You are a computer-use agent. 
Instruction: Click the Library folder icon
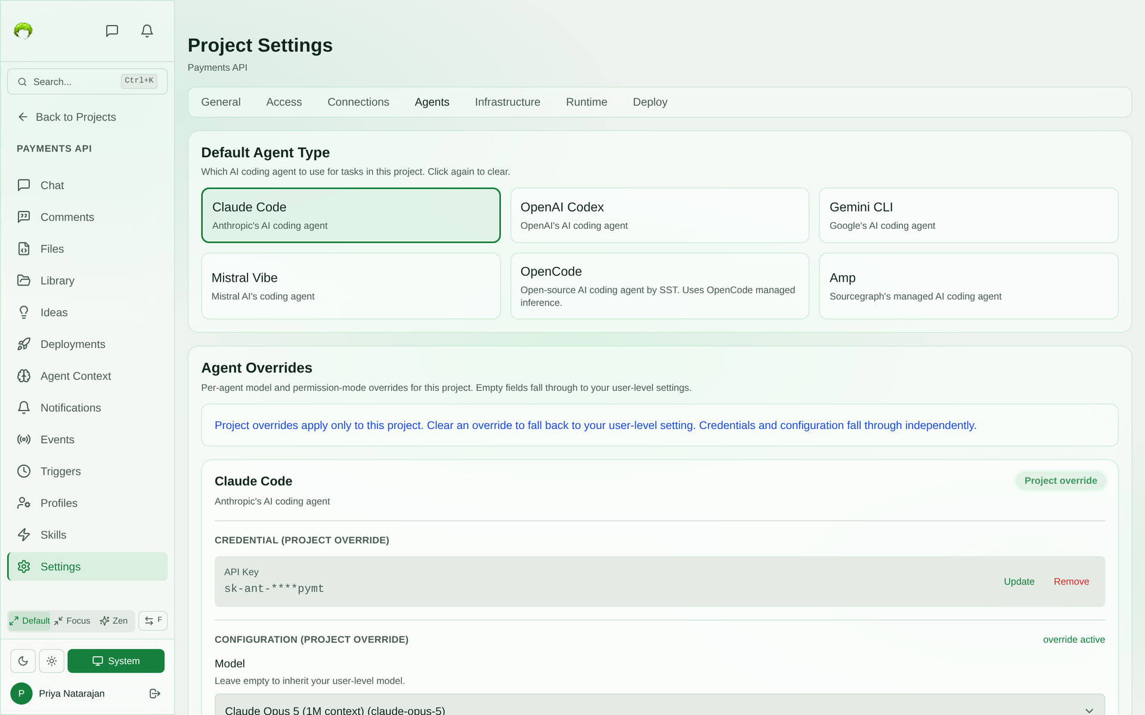(x=24, y=281)
